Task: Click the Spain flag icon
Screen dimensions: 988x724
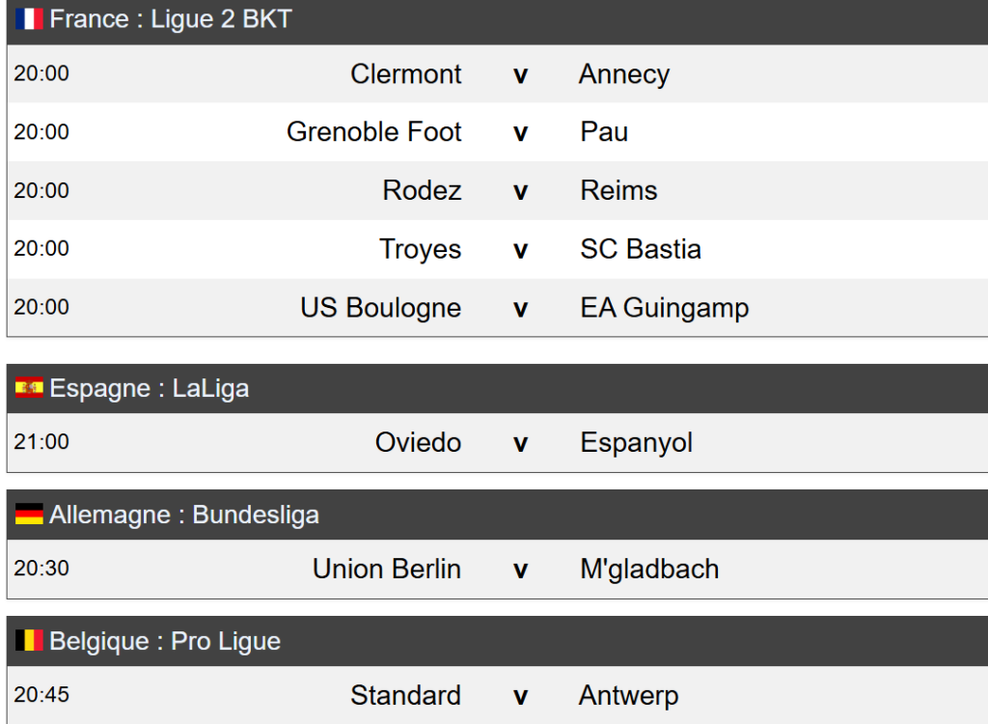Action: 29,388
